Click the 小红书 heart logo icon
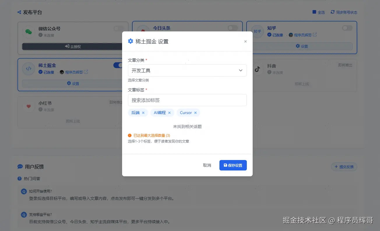 [29, 106]
